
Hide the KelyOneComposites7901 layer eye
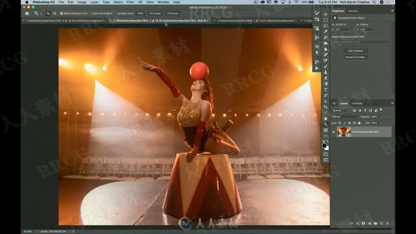click(333, 132)
